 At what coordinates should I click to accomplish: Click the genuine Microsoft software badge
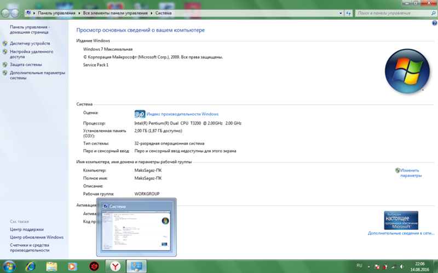click(x=401, y=220)
